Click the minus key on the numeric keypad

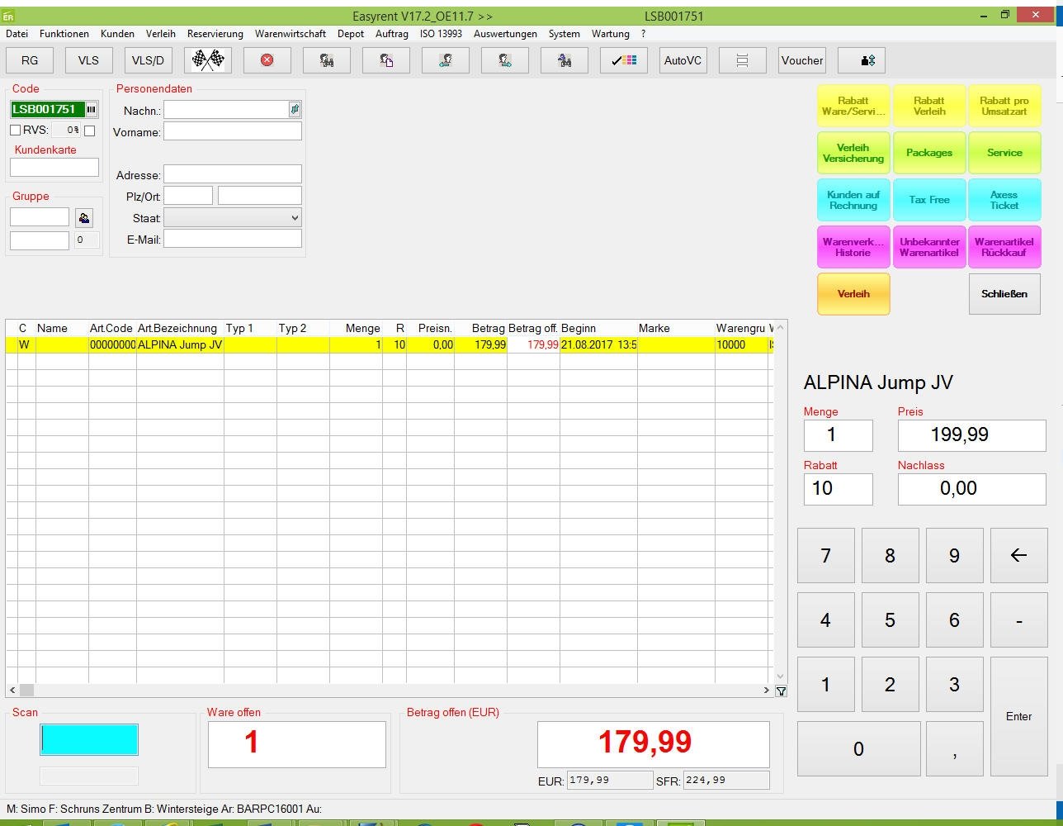[1018, 619]
